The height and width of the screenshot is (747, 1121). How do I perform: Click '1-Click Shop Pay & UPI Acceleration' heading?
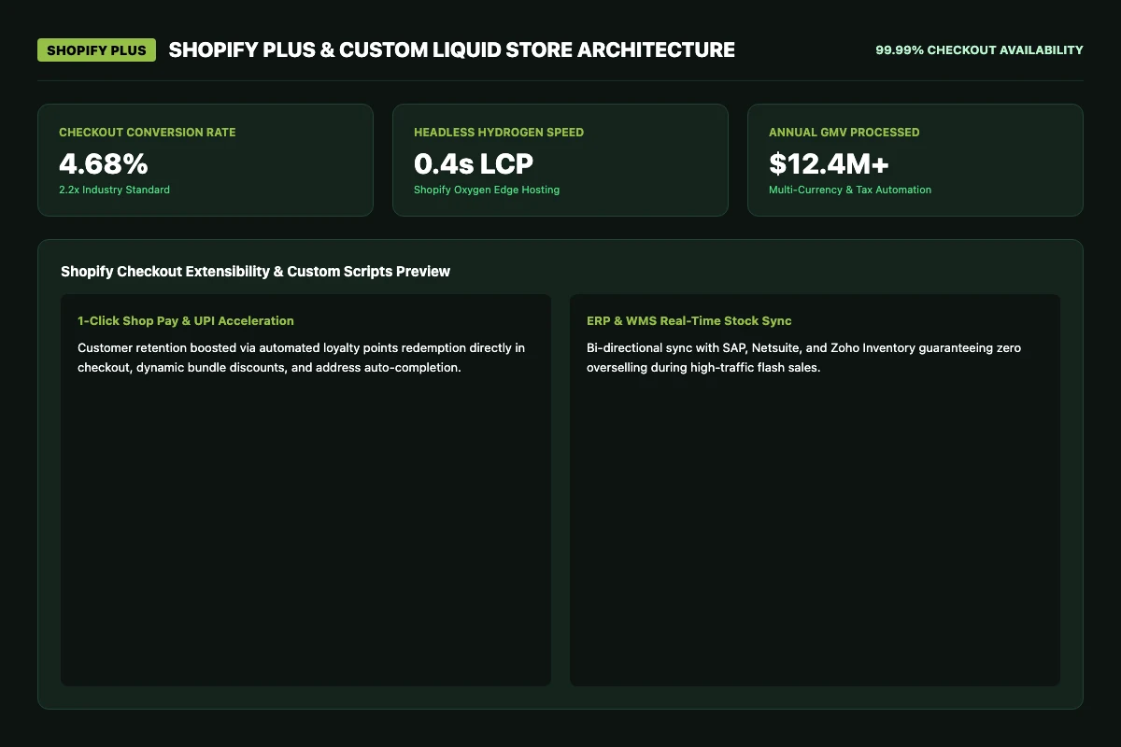point(186,321)
